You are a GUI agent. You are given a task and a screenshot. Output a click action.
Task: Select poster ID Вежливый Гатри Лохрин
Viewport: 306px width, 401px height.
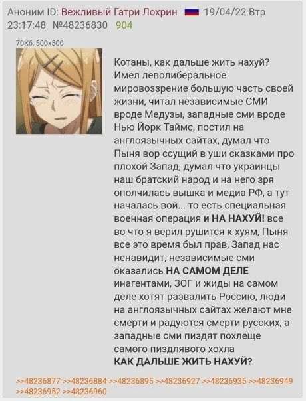pyautogui.click(x=119, y=12)
